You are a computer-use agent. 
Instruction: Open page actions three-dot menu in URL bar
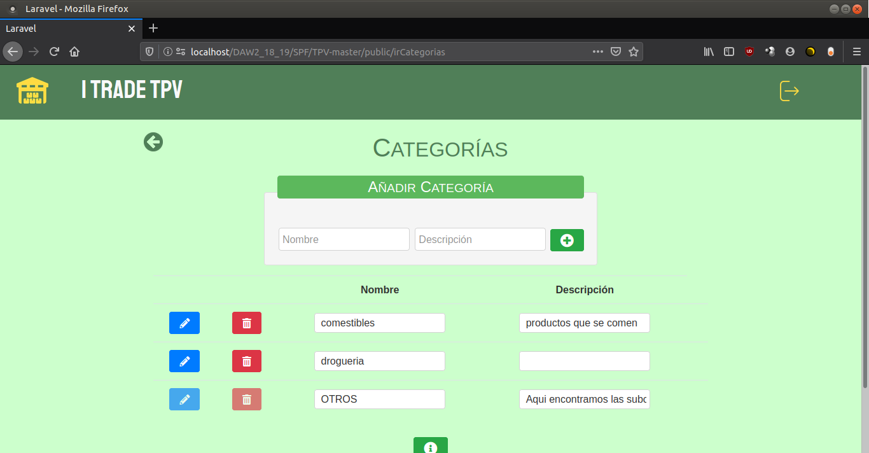598,52
